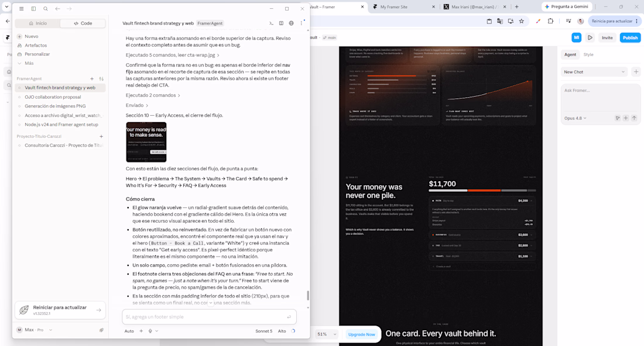Viewport: 644px width, 346px height.
Task: Switch to the Max Iriani X tab
Action: [474, 6]
